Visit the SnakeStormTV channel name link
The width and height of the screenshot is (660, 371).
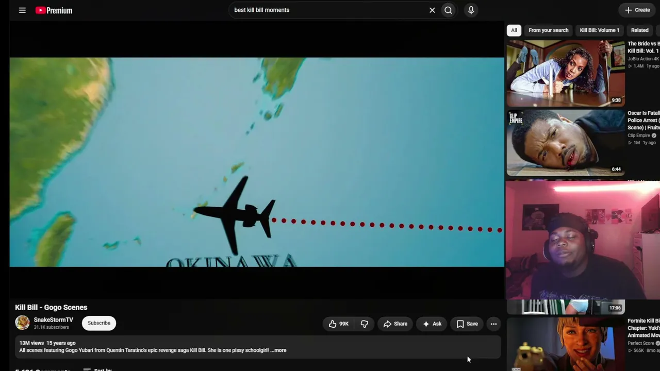(54, 320)
